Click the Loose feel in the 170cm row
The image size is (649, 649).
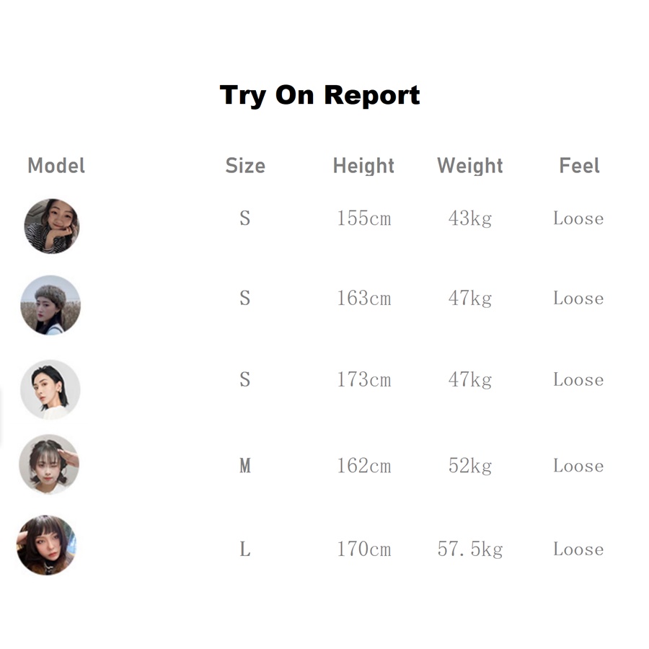coord(578,549)
